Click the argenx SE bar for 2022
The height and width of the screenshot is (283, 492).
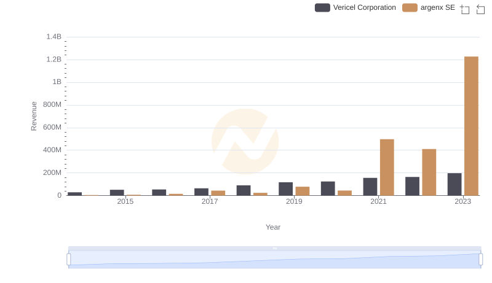429,172
